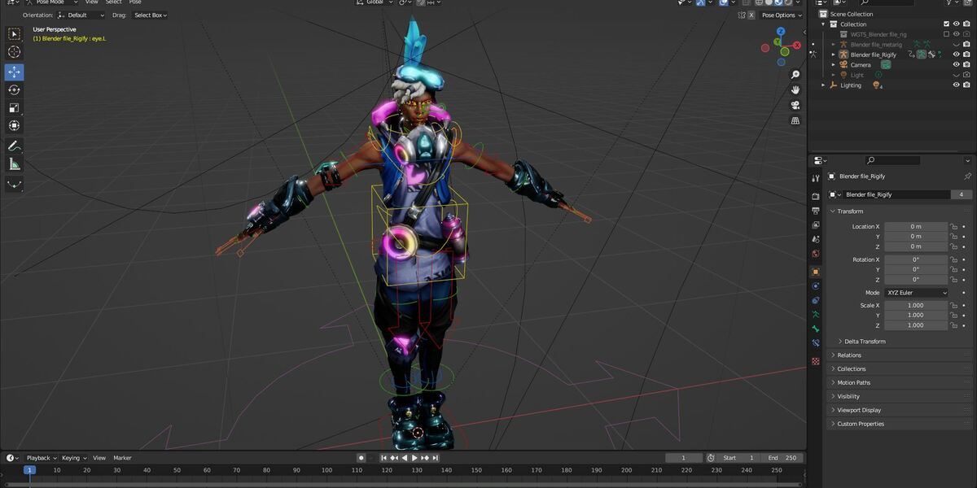Screen dimensions: 977x488
Task: Open the Tool properties tab
Action: click(815, 178)
